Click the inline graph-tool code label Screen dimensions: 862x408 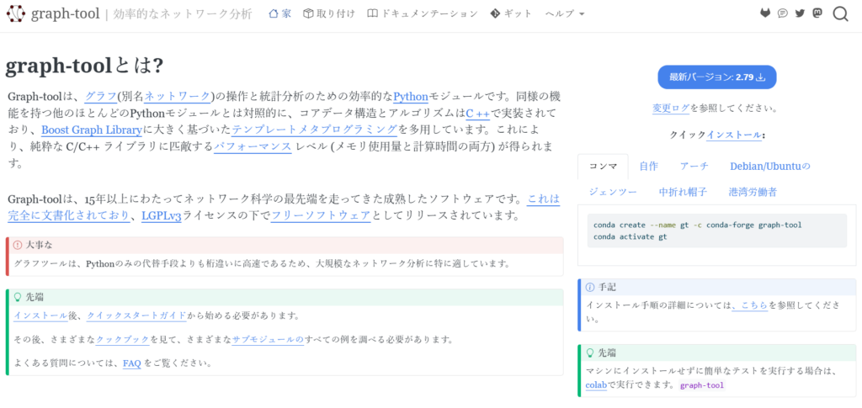702,385
